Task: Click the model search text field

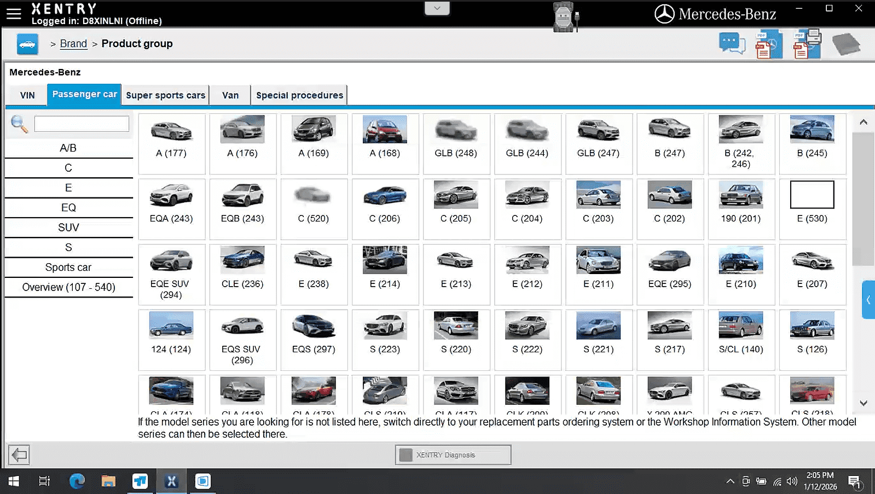Action: pos(82,124)
